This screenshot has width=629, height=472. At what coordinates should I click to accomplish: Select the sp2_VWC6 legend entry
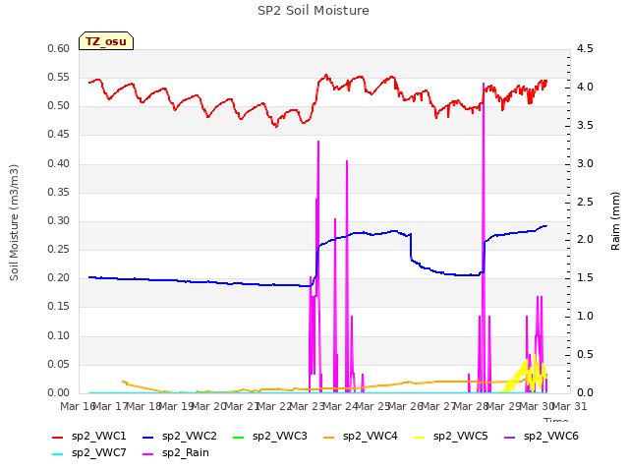click(x=542, y=437)
